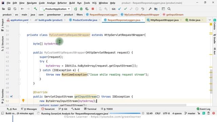Open the VCS menu
217x122 pixels.
point(94,3)
